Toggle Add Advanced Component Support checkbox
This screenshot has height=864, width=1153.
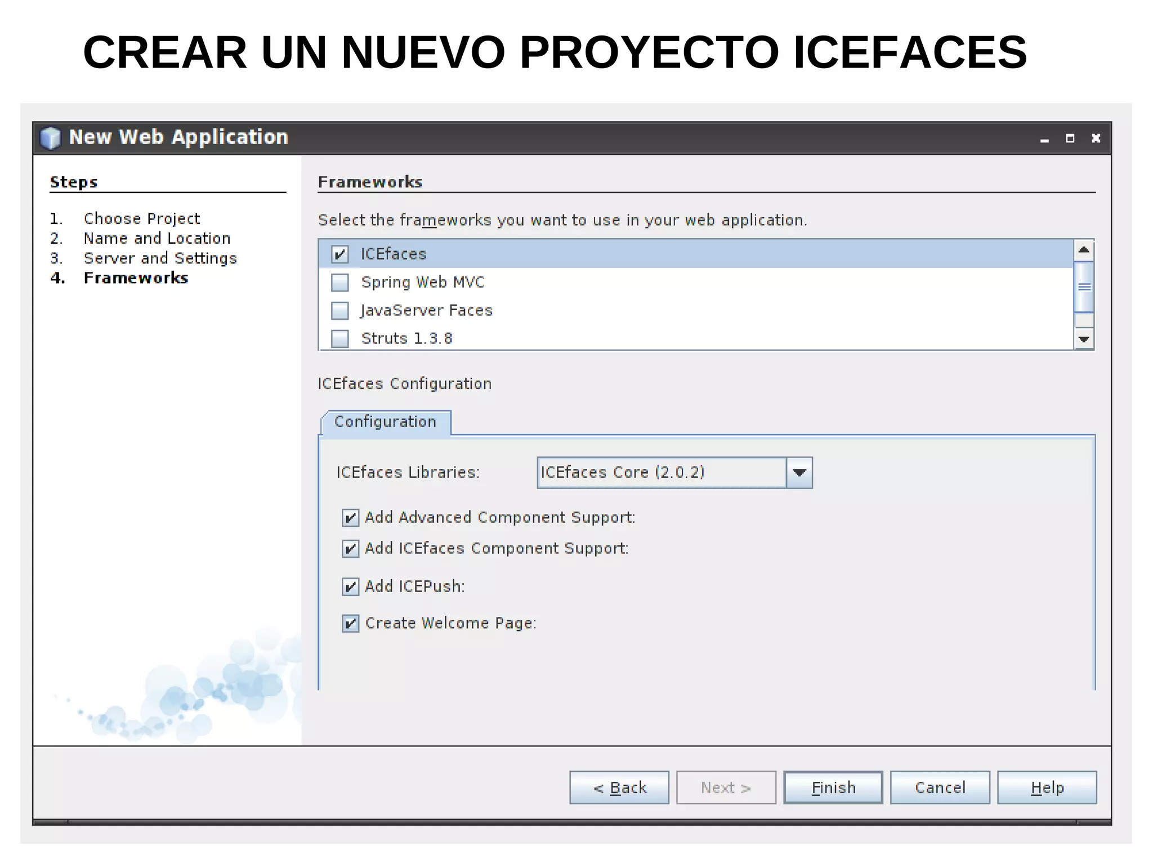[x=350, y=518]
